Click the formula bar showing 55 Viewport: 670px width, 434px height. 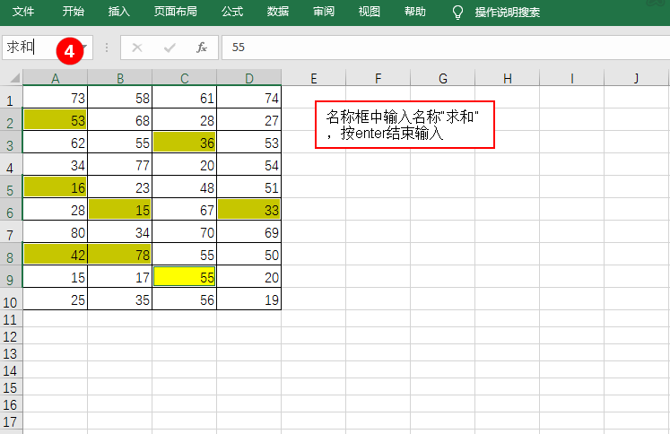[x=446, y=48]
